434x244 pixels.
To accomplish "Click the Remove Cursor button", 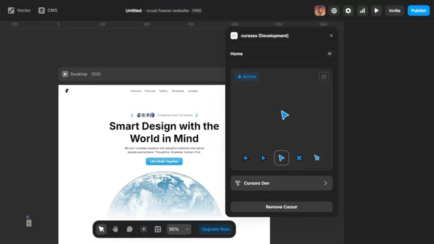I will (281, 207).
